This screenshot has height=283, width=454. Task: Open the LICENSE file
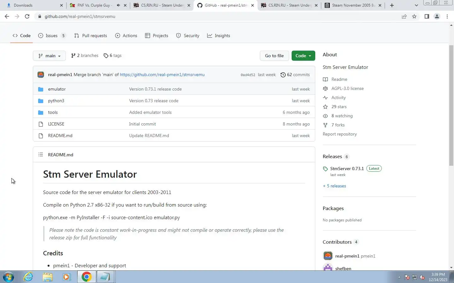(x=56, y=124)
